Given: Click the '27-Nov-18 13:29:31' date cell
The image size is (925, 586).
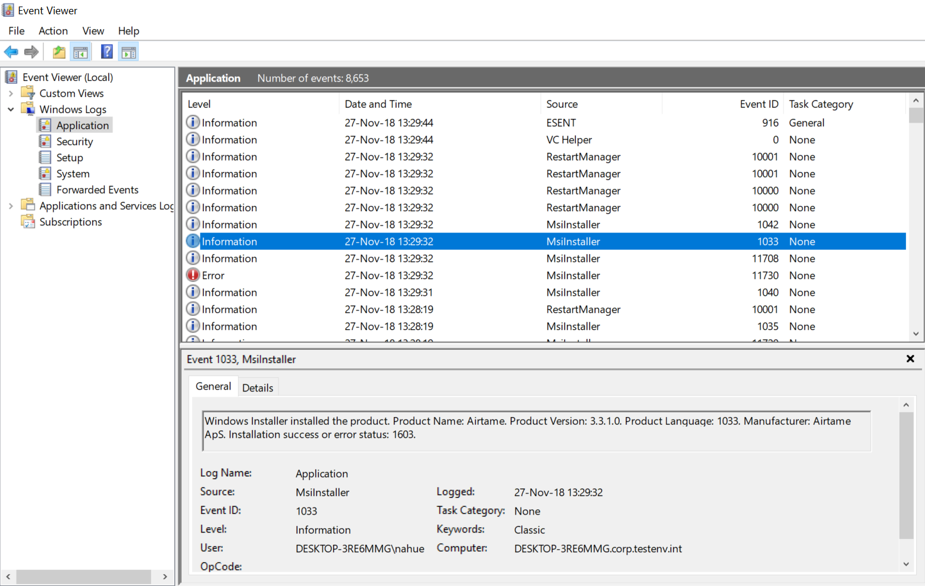Looking at the screenshot, I should (389, 293).
